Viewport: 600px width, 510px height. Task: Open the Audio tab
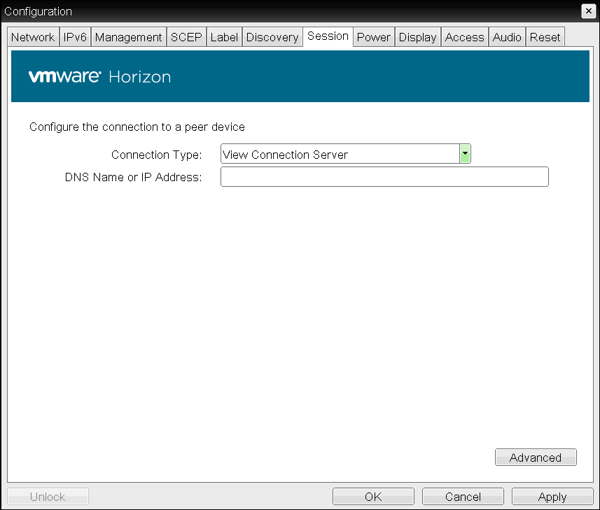pyautogui.click(x=507, y=37)
